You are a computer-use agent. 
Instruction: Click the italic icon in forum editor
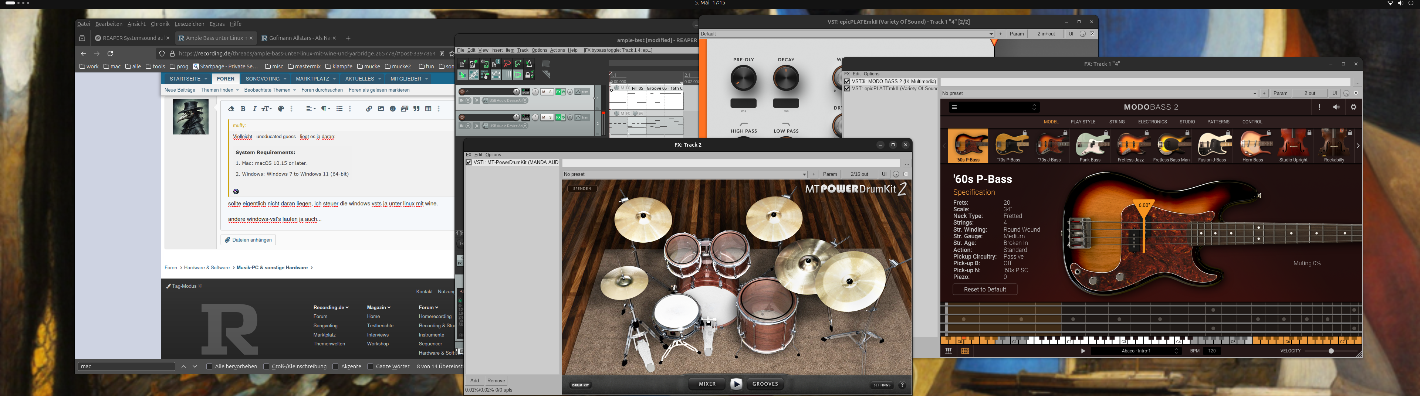(x=254, y=109)
